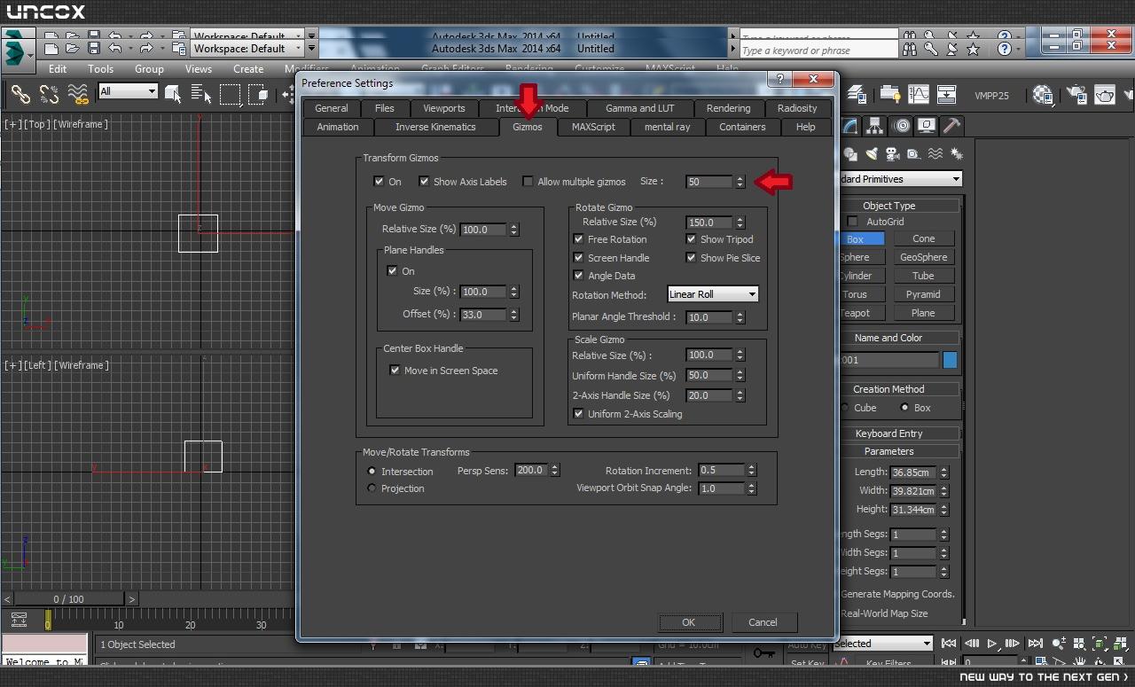Uncheck Show Tripod
Viewport: 1135px width, 687px height.
point(691,239)
